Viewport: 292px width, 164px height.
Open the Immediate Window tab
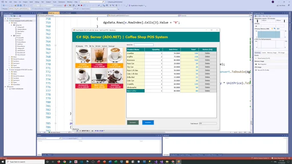[210, 155]
